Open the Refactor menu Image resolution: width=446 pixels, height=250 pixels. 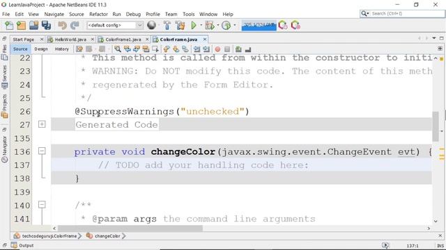(x=98, y=14)
